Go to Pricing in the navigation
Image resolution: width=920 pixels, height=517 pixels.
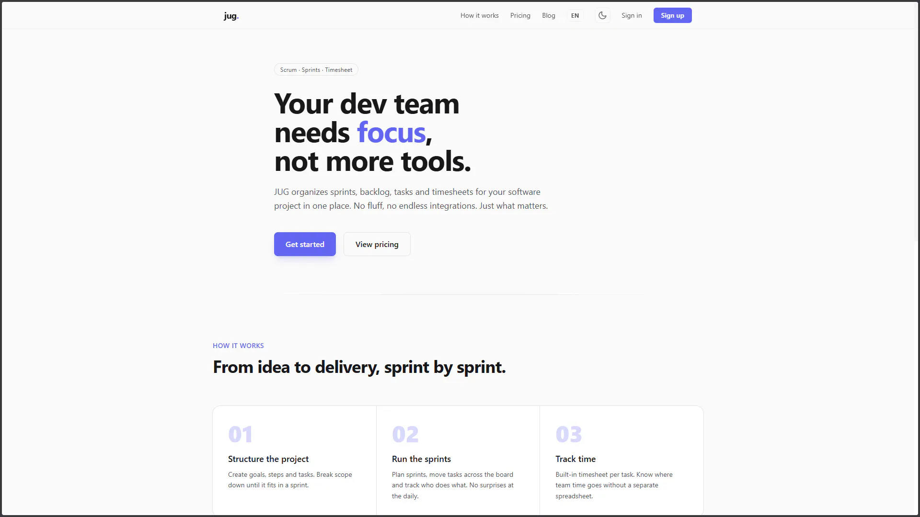click(520, 15)
